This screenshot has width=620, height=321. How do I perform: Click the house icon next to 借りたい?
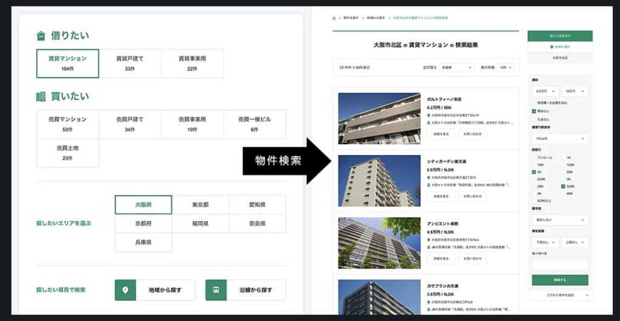(x=41, y=36)
